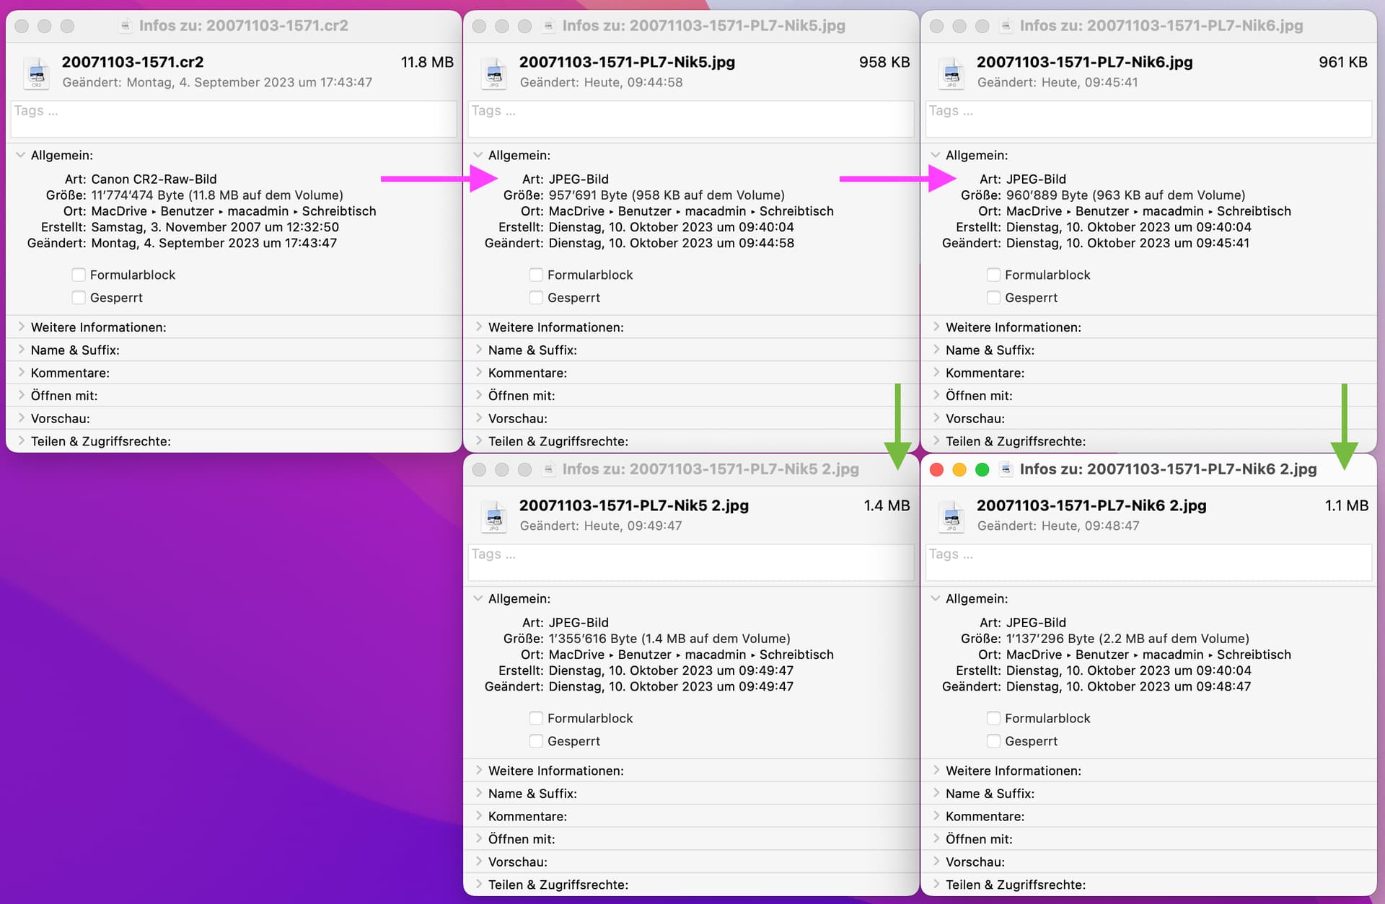Click the Tags field in Nik6 2.jpg window
Viewport: 1385px width, 904px height.
1148,562
